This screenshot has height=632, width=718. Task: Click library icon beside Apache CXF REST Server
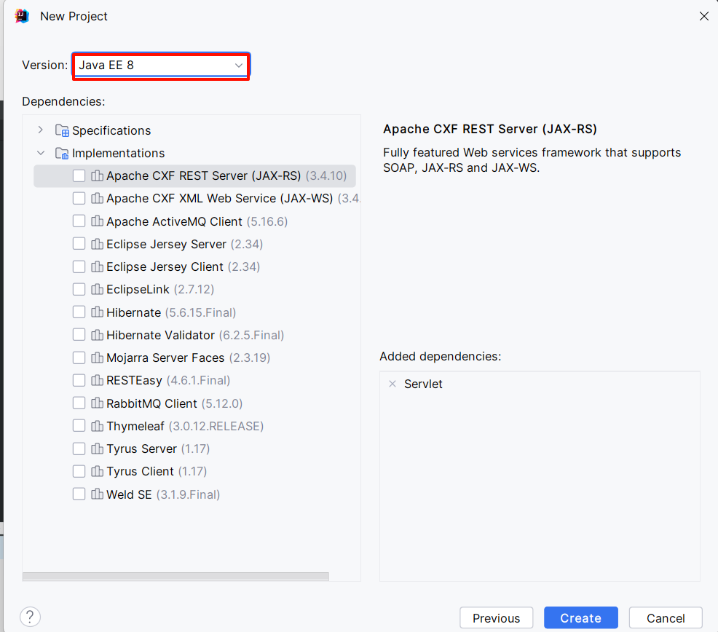click(97, 175)
